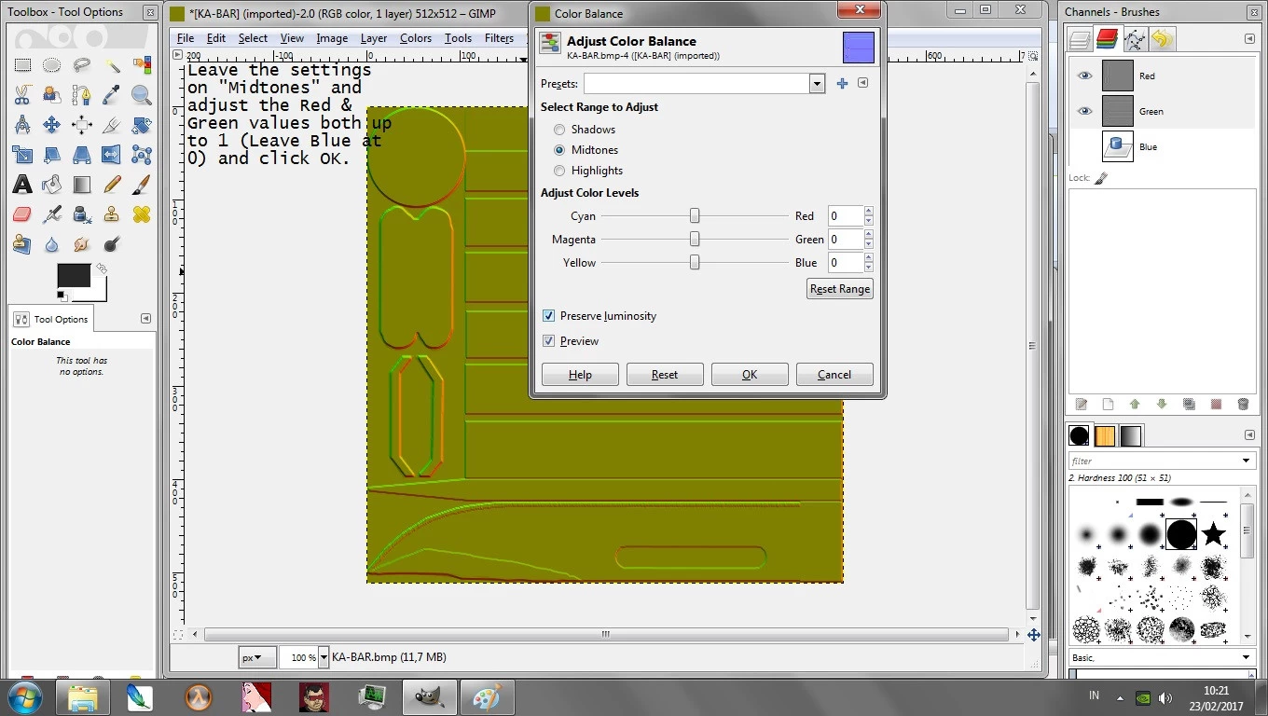Open the zoom percentage dropdown arrow
The width and height of the screenshot is (1268, 716).
point(324,657)
